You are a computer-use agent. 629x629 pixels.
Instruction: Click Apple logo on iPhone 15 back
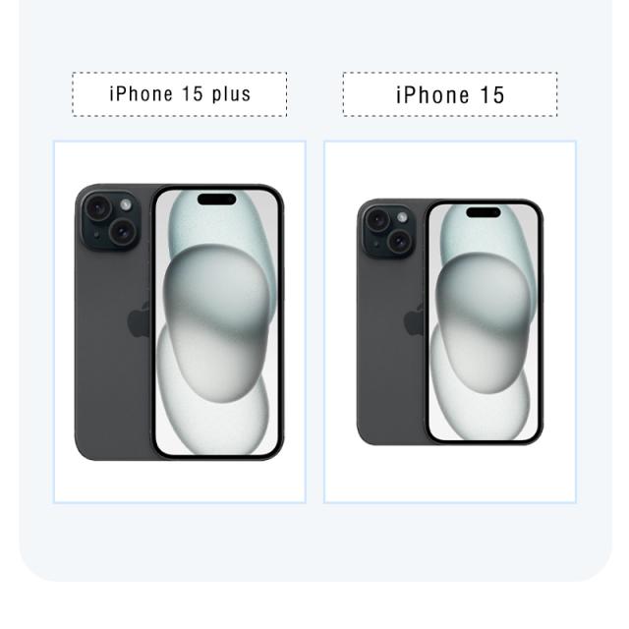[x=414, y=319]
